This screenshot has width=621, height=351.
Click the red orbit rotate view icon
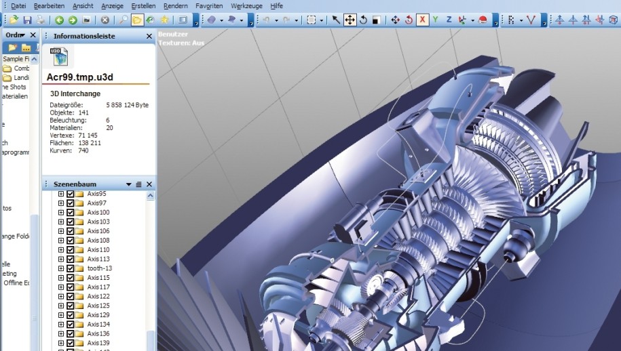409,20
